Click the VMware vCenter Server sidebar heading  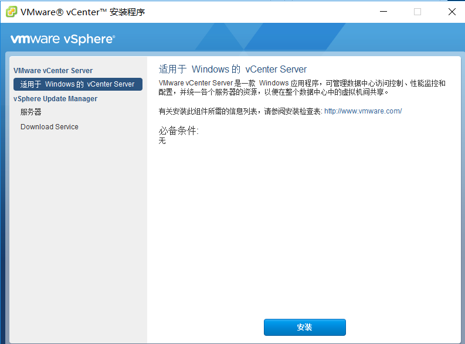click(53, 71)
